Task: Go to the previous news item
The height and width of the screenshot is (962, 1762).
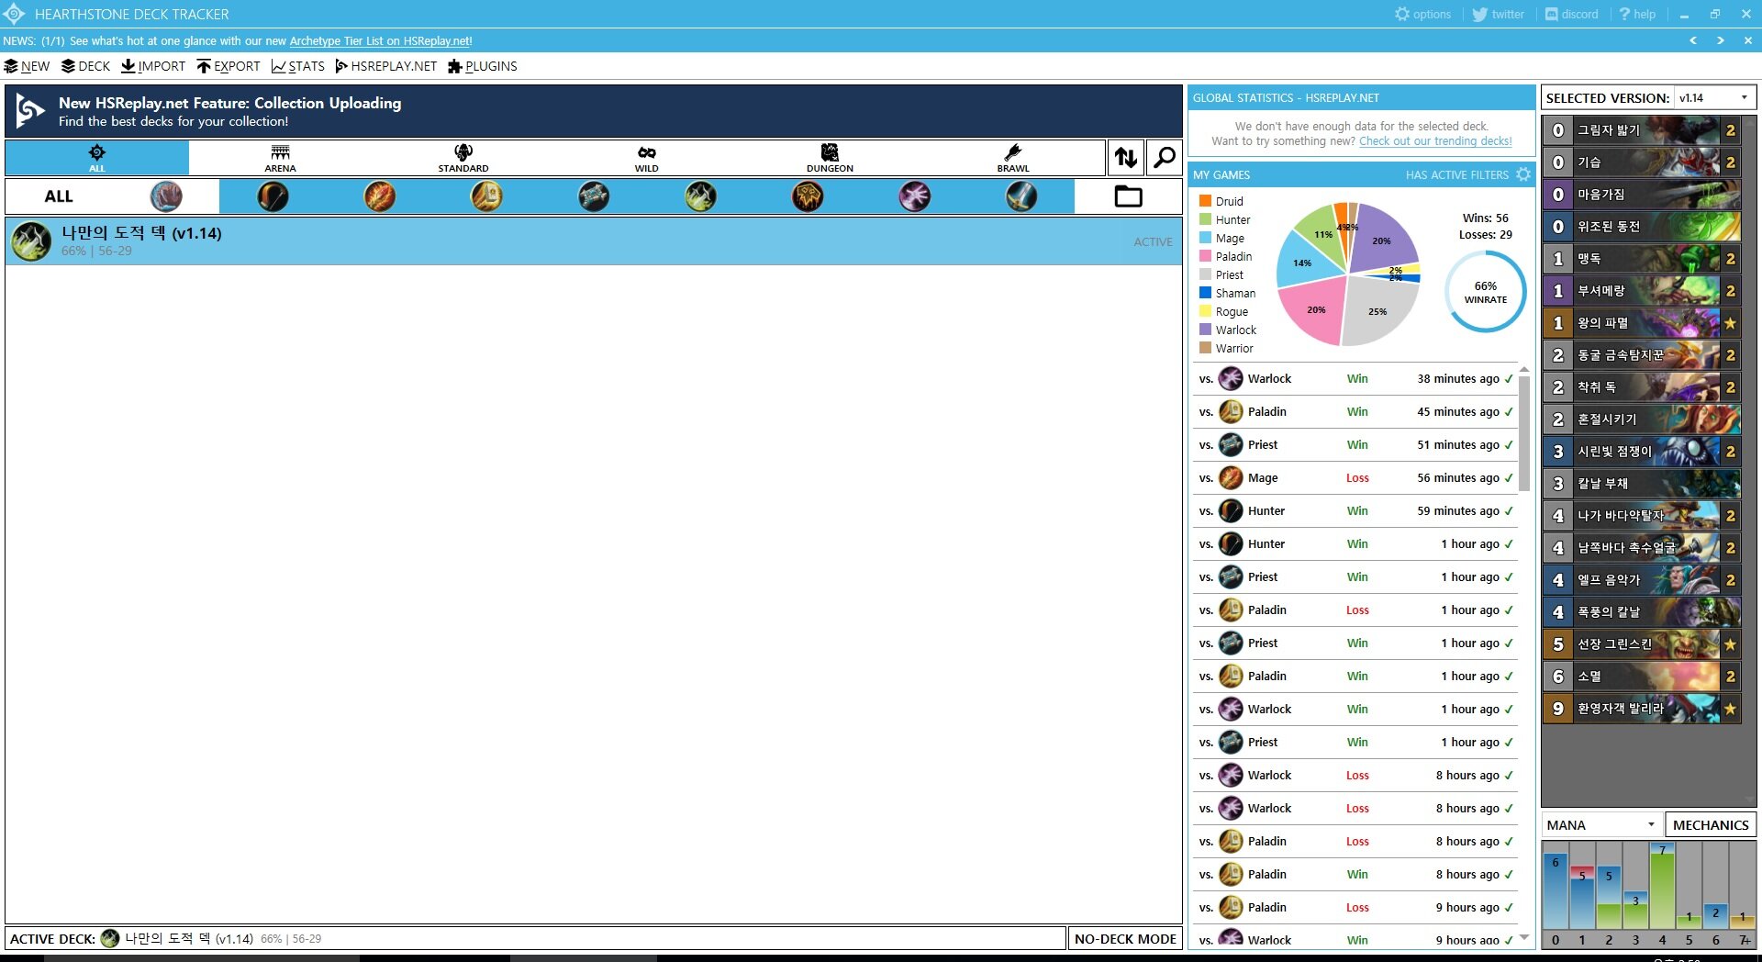Action: click(x=1693, y=40)
